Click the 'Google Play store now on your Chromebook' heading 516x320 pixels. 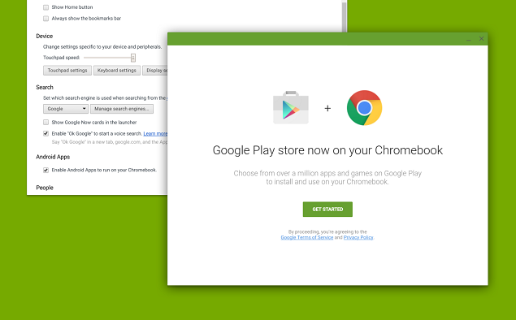point(327,150)
